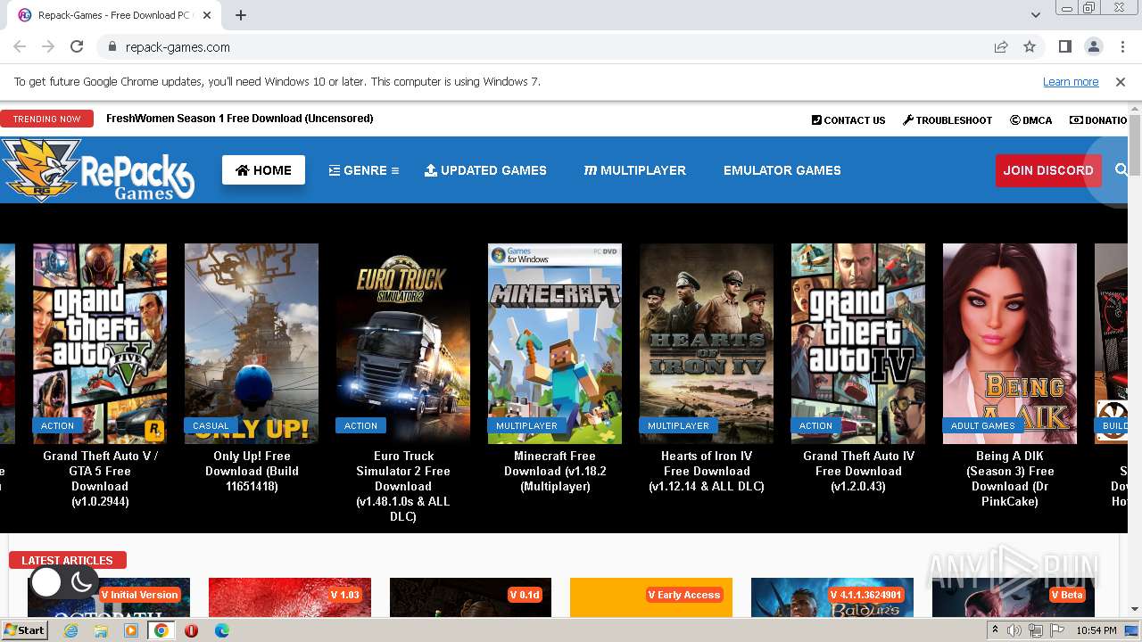Open the Hearts of Iron IV cover
1142x642 pixels.
tap(707, 343)
